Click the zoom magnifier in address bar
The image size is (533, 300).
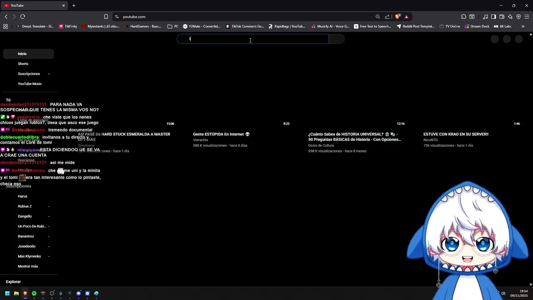click(x=378, y=17)
